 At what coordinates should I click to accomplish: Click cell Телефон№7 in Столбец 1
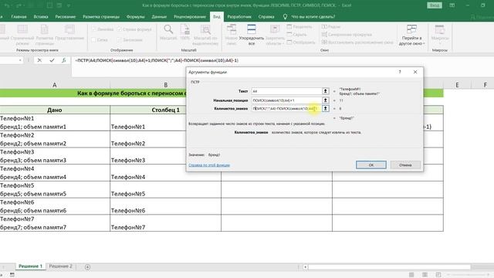165,223
